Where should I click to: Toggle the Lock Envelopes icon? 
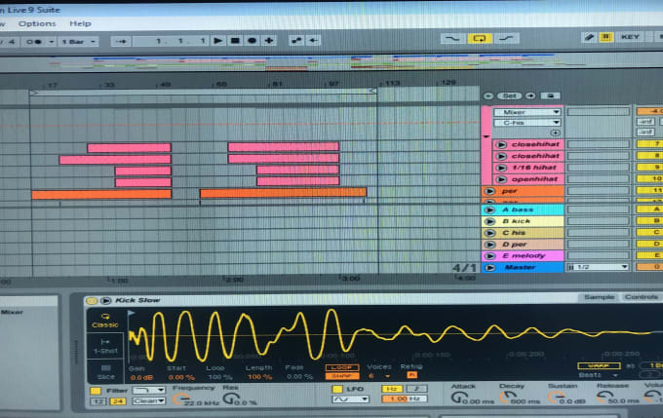[x=550, y=95]
